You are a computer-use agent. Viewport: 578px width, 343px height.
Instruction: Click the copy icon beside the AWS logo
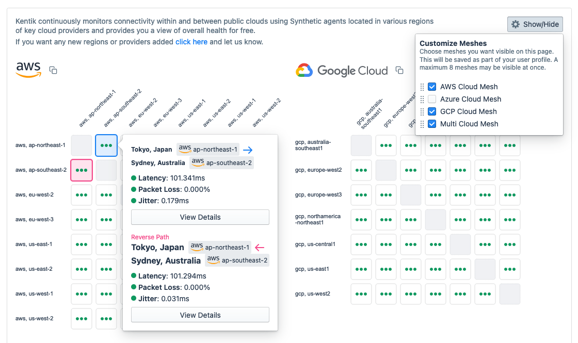pos(53,71)
